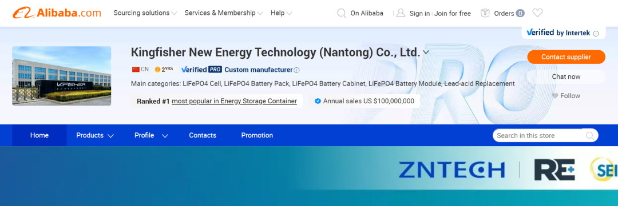Viewport: 618px width, 206px height.
Task: Click the Search in this store field
Action: [545, 136]
